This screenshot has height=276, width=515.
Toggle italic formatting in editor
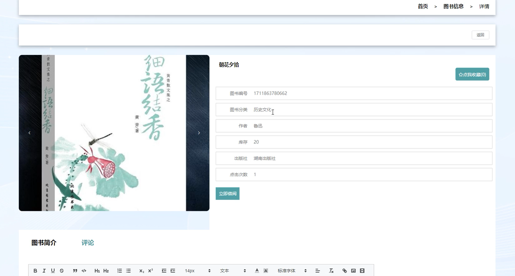tap(44, 271)
